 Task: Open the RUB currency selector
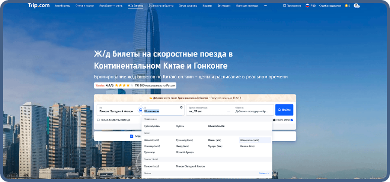[313, 6]
